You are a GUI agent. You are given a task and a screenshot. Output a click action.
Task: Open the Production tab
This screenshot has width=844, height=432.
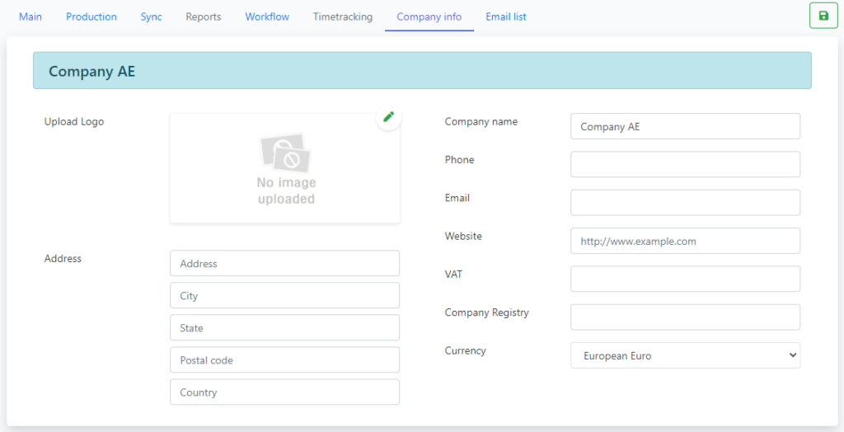pyautogui.click(x=91, y=16)
